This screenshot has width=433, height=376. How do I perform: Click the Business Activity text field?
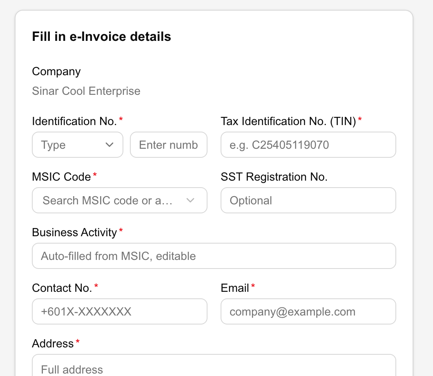[x=214, y=256]
